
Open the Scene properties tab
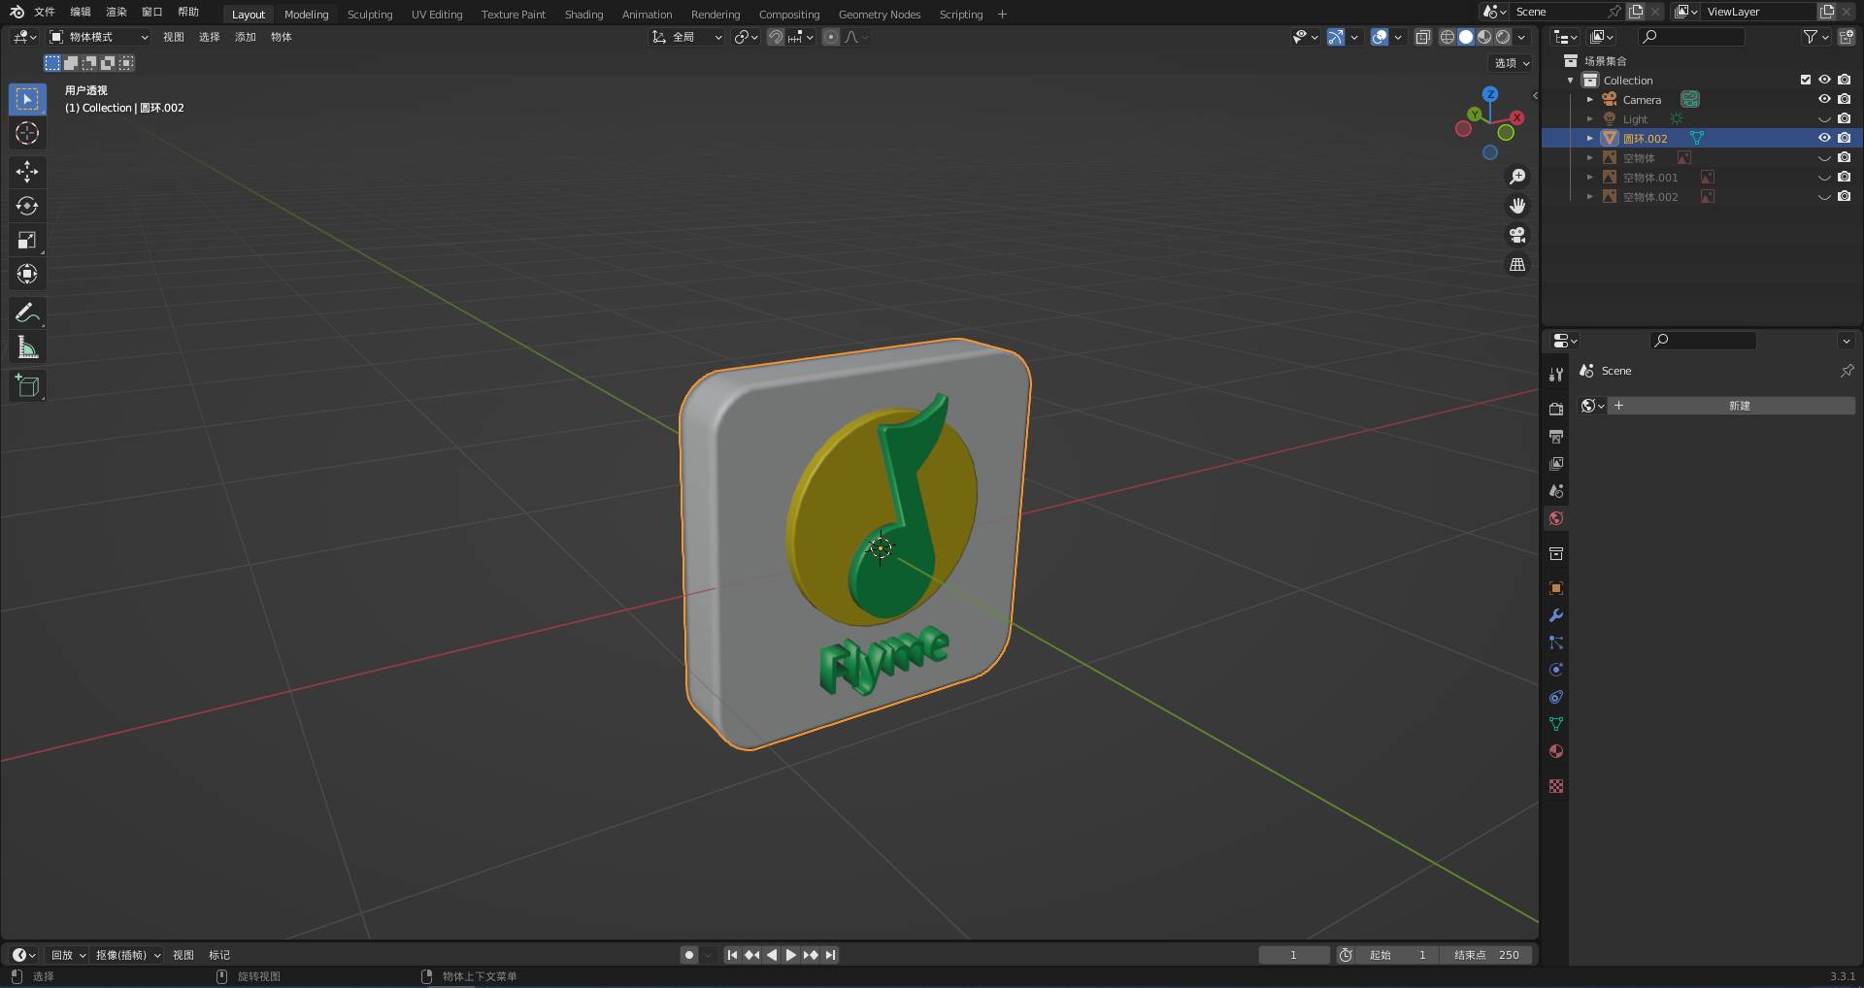click(x=1556, y=491)
